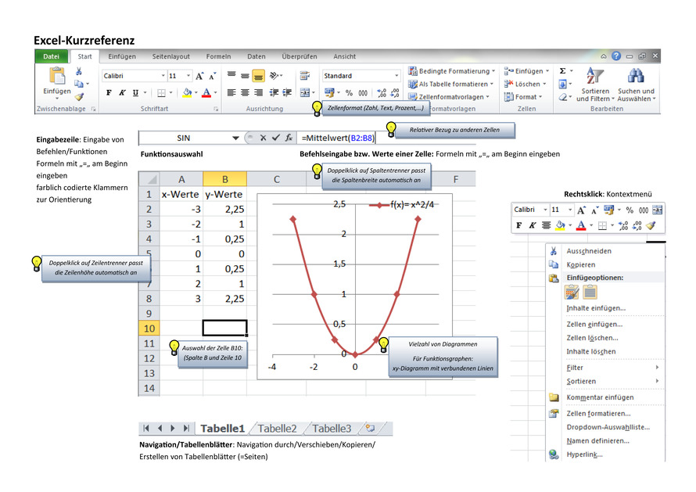Viewport: 696px width, 492px height.
Task: Toggle the highlighted bottom align button
Action: click(x=258, y=76)
